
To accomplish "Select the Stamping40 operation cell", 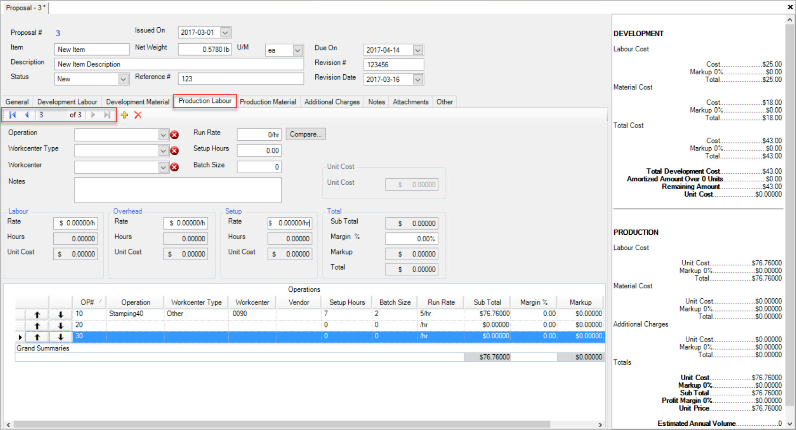I will coord(135,314).
